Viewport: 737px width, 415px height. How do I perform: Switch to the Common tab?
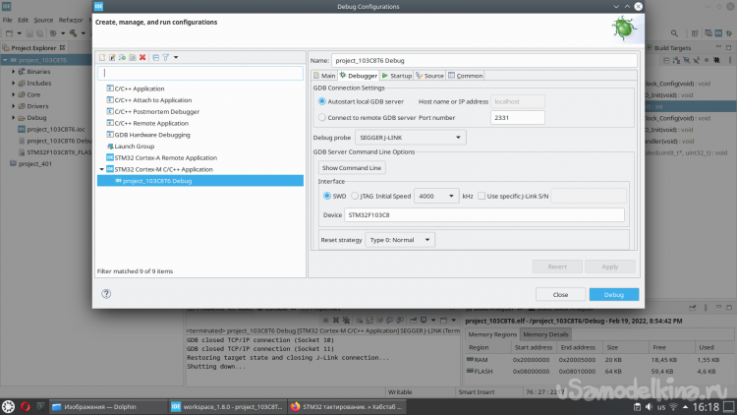[x=466, y=75]
